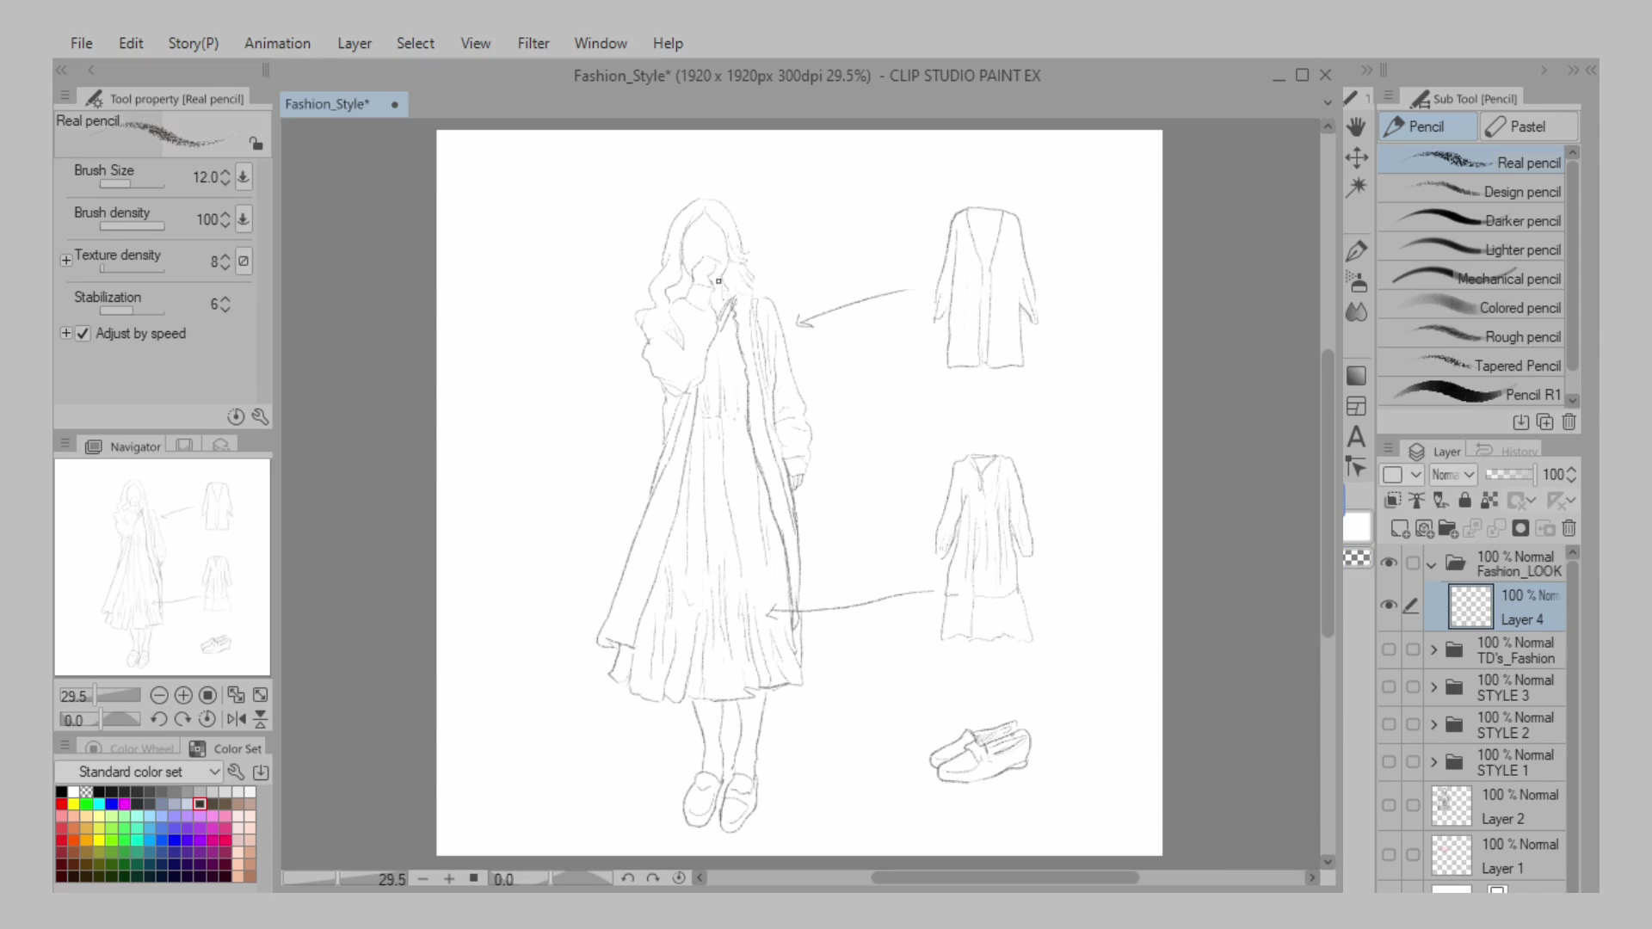The height and width of the screenshot is (929, 1652).
Task: Expand the STYLE 3 layer folder
Action: click(1433, 687)
